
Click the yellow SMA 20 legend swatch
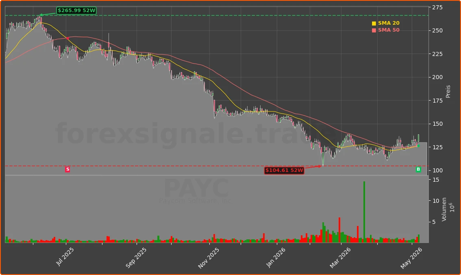374,23
